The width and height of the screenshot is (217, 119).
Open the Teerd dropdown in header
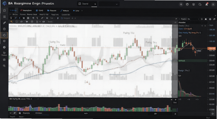[x=87, y=4]
